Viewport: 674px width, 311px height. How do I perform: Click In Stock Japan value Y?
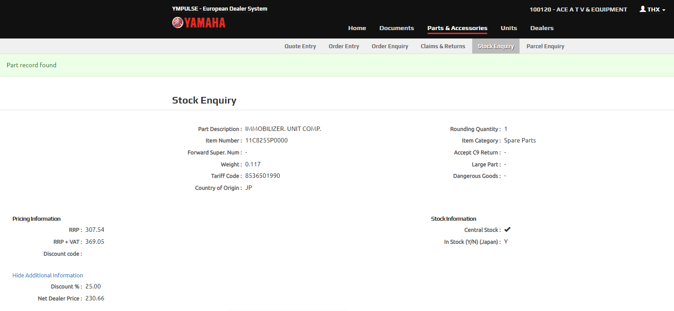point(506,242)
